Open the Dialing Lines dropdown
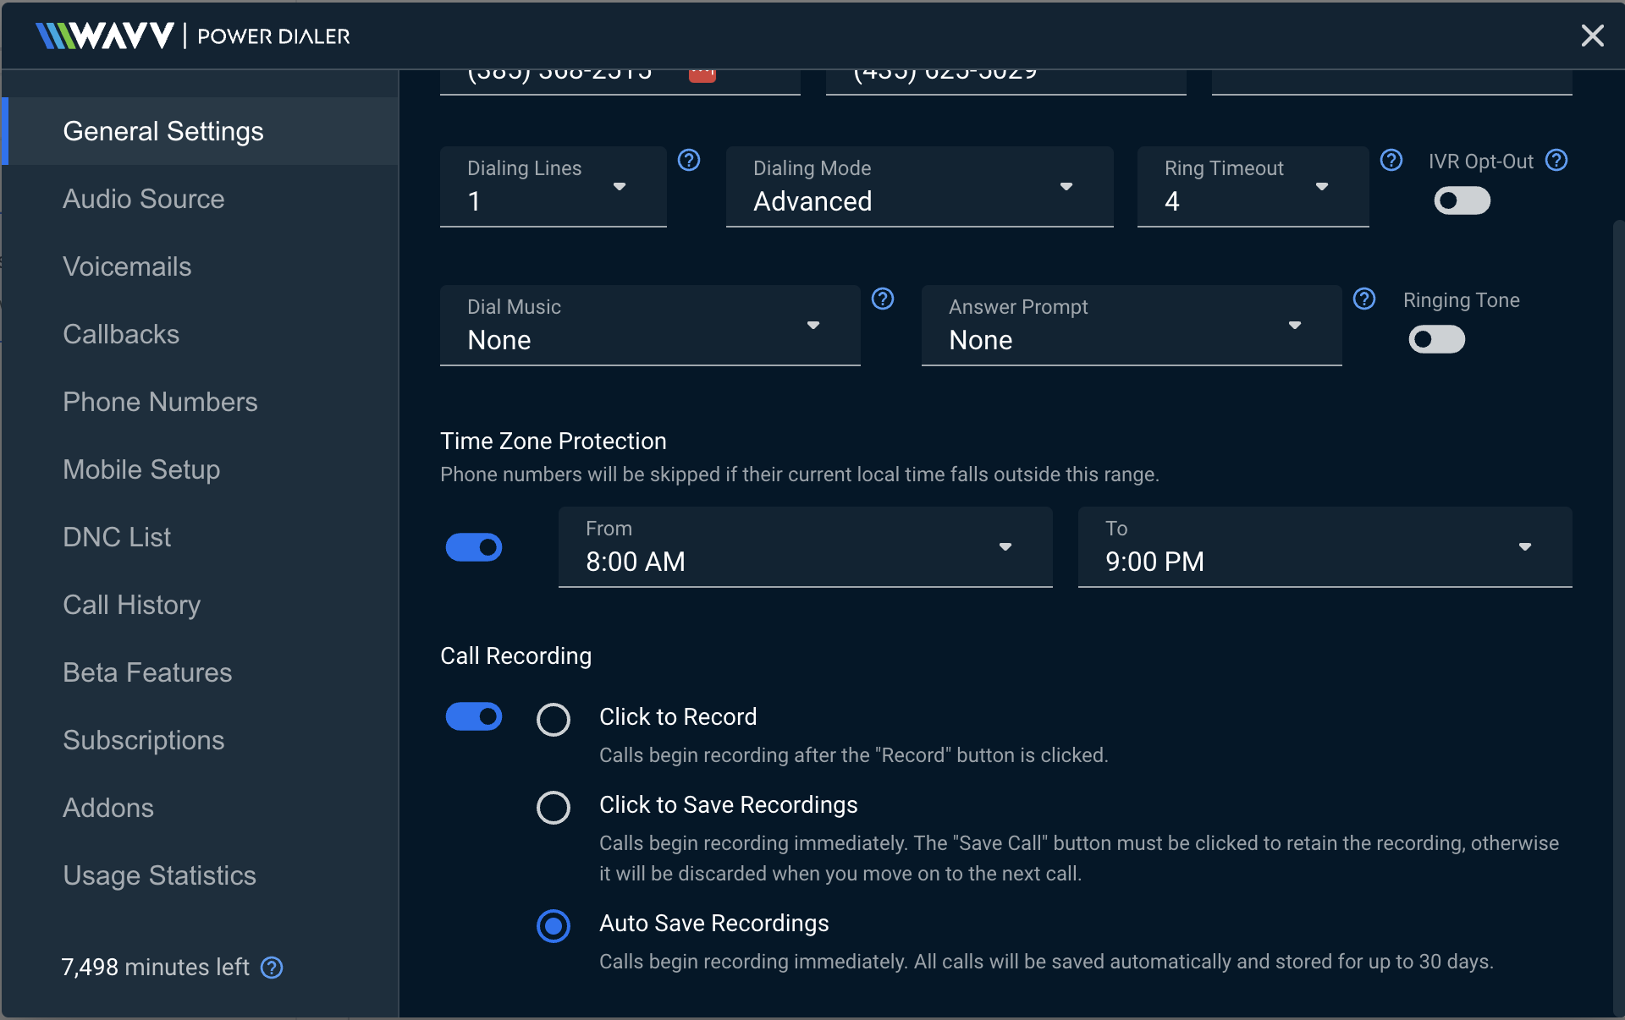Image resolution: width=1625 pixels, height=1020 pixels. click(554, 186)
